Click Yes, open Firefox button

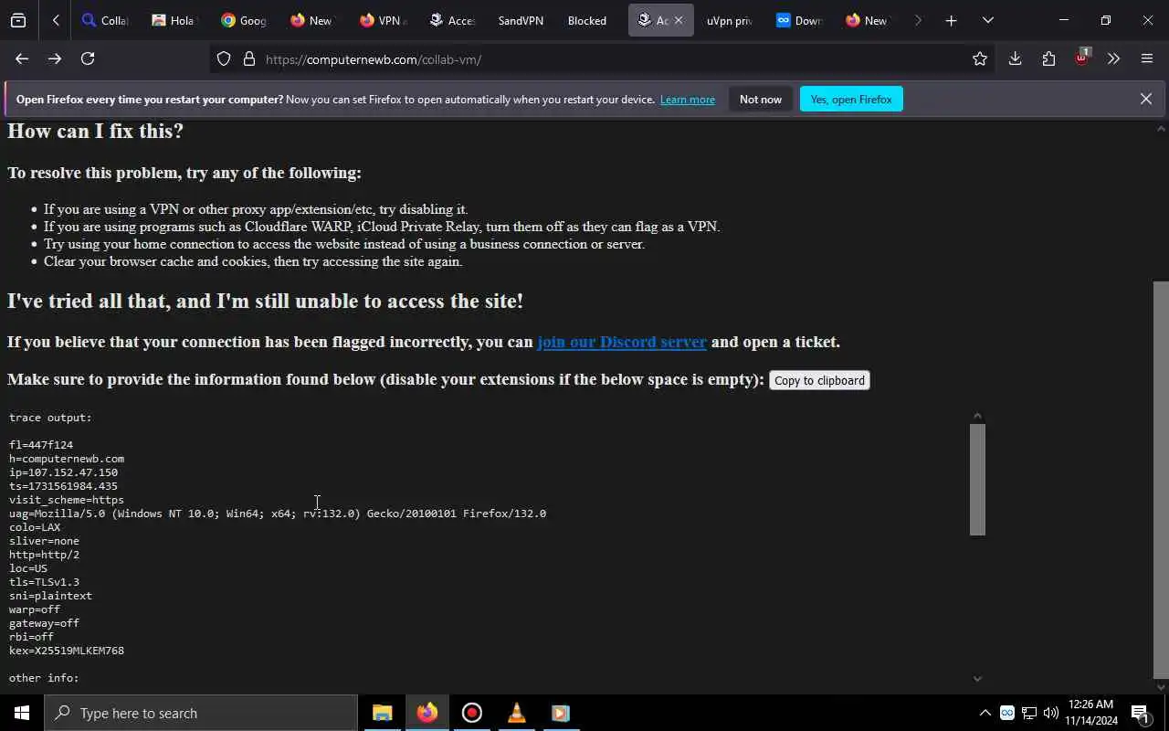(x=851, y=99)
